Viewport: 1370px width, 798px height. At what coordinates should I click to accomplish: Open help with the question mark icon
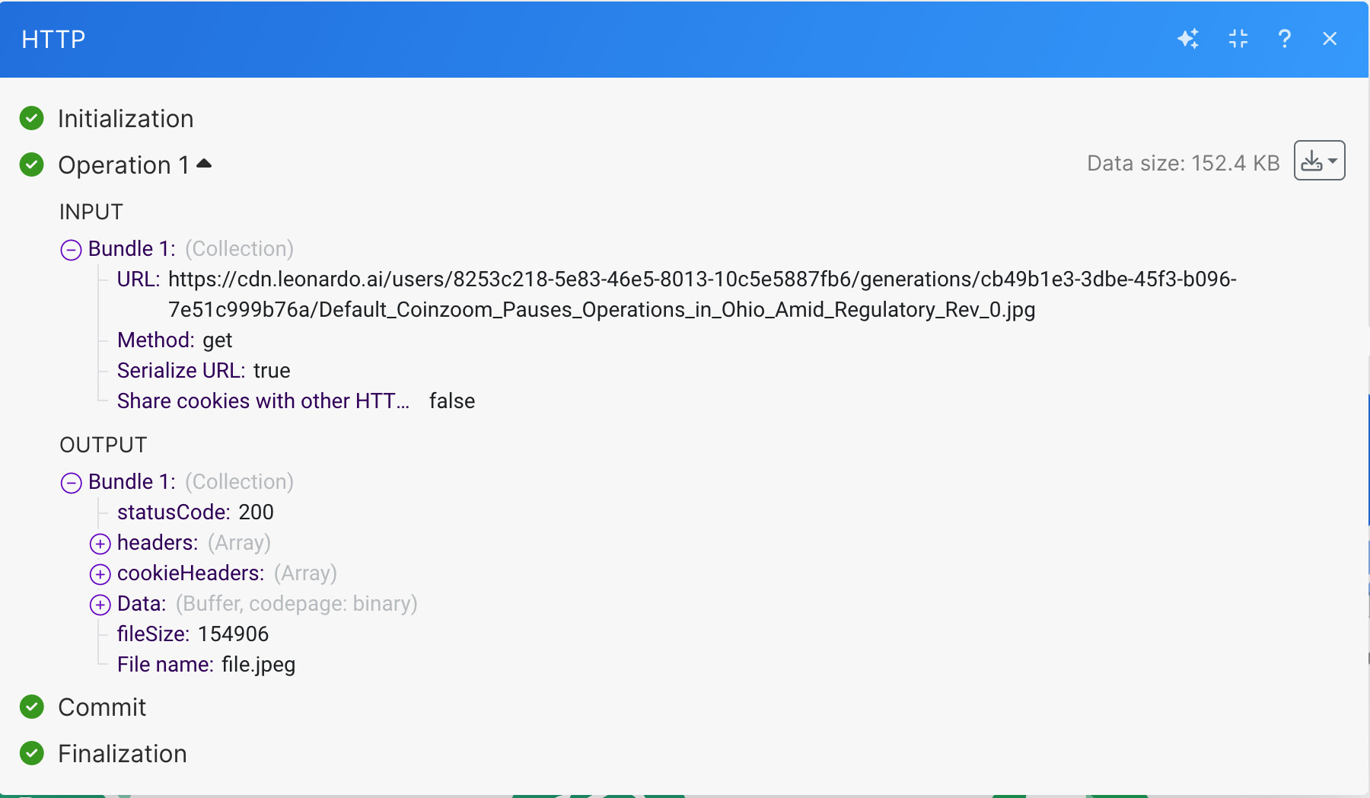point(1285,39)
